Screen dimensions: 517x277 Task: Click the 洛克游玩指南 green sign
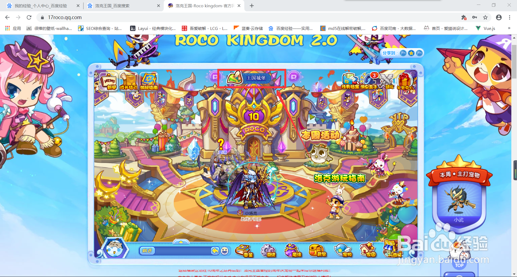pyautogui.click(x=340, y=178)
